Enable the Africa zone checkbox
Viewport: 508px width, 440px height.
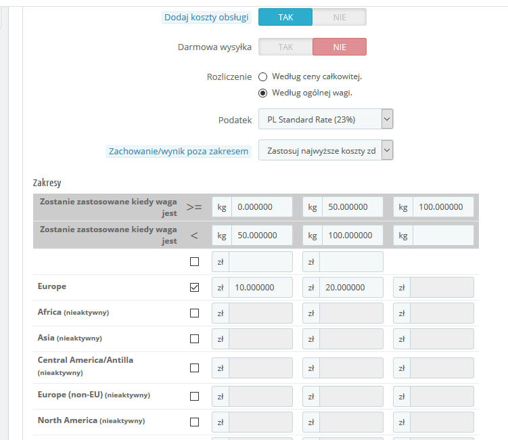(195, 313)
